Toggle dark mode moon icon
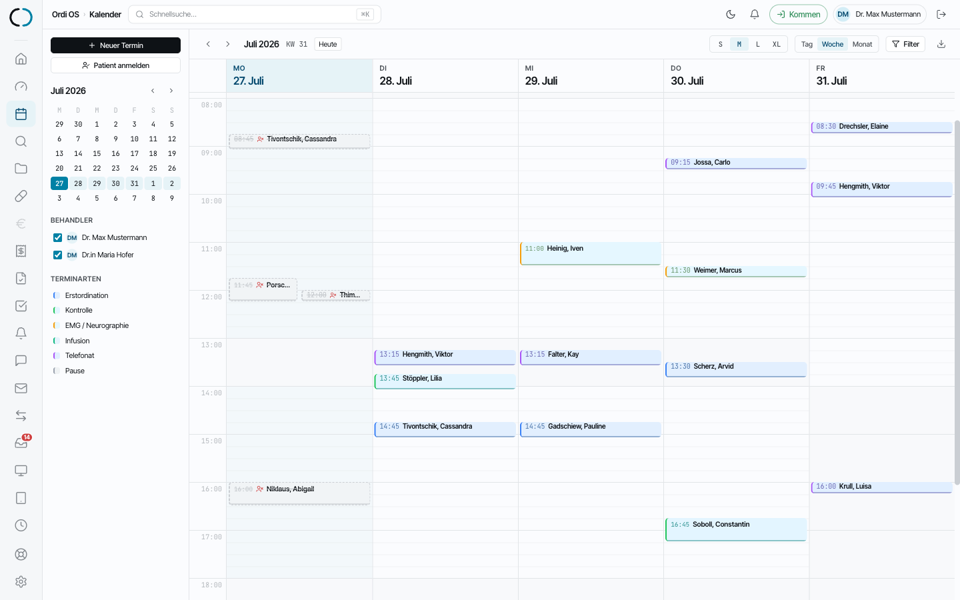The height and width of the screenshot is (600, 960). coord(731,14)
